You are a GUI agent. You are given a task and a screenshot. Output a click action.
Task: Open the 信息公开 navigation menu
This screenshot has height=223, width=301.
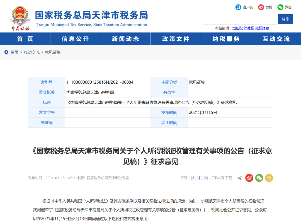coord(75,39)
